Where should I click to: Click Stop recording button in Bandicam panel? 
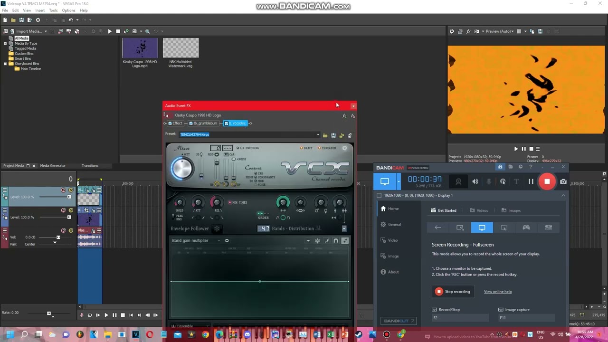click(x=453, y=292)
